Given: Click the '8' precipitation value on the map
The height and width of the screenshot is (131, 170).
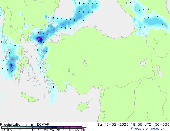Looking at the screenshot, I should pos(75,20).
